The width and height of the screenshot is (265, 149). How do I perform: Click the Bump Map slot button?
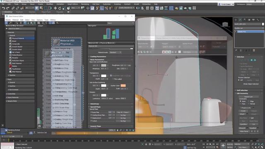[x=123, y=112]
